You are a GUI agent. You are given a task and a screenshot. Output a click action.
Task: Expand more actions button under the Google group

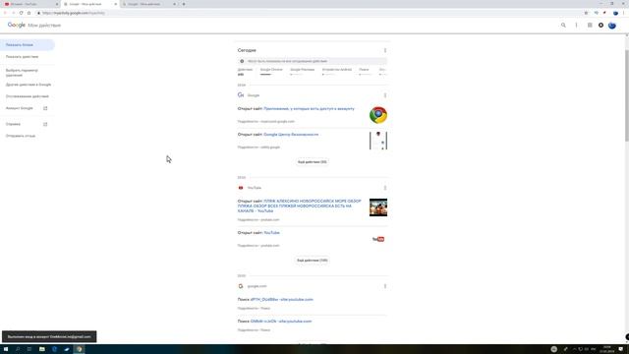pyautogui.click(x=313, y=162)
